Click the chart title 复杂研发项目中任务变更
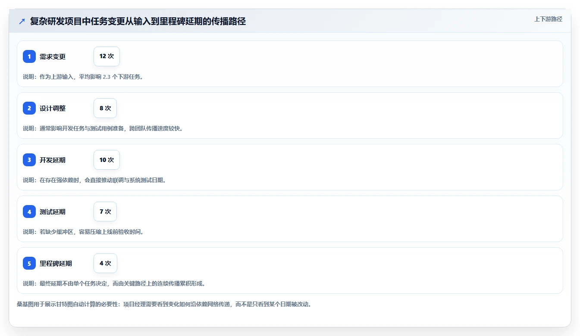This screenshot has height=336, width=580. click(138, 21)
